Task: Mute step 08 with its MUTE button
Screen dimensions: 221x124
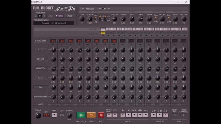Action: 114,104
